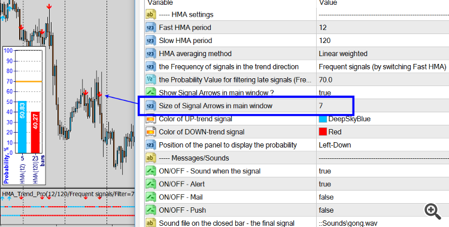The image size is (449, 227).
Task: Select the Slow HMA period value 120
Action: point(324,41)
